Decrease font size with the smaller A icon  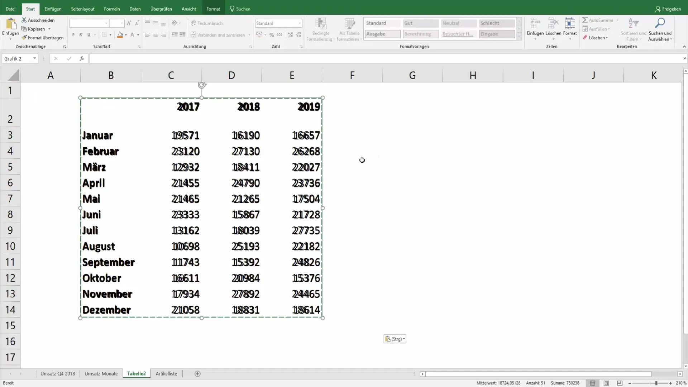pos(137,23)
